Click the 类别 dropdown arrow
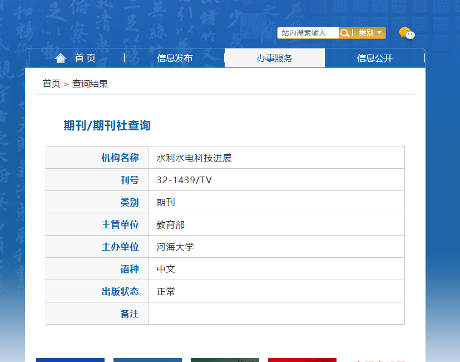The height and width of the screenshot is (362, 460). (379, 33)
